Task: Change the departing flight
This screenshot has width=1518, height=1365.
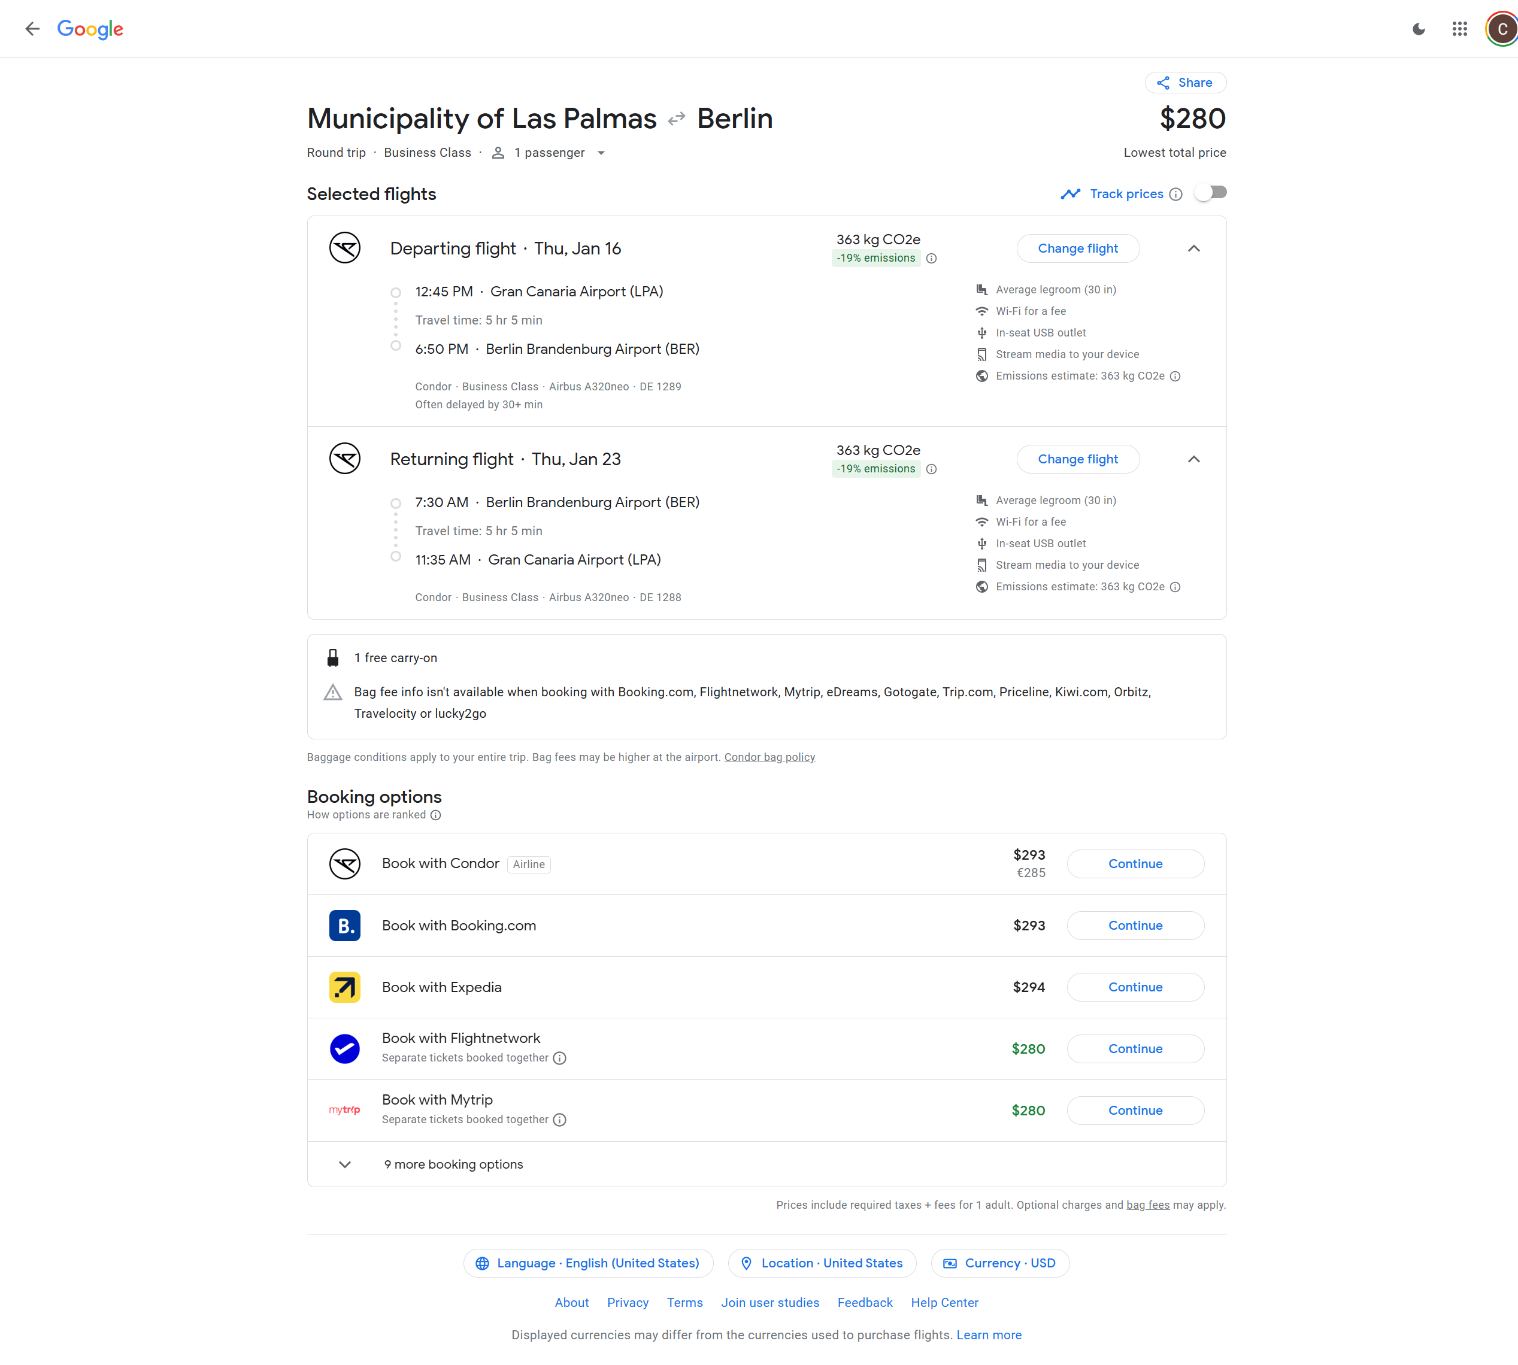Action: pos(1077,248)
